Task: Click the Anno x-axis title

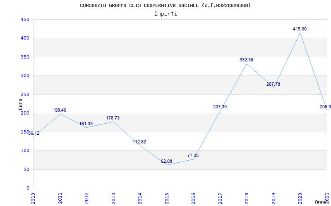Action: (321, 202)
